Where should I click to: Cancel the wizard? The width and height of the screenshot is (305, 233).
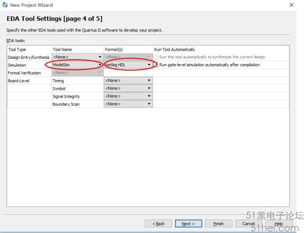coord(248,224)
